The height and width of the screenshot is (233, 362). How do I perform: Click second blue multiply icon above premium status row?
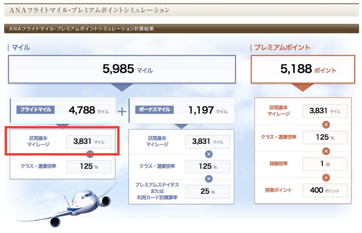(x=209, y=178)
